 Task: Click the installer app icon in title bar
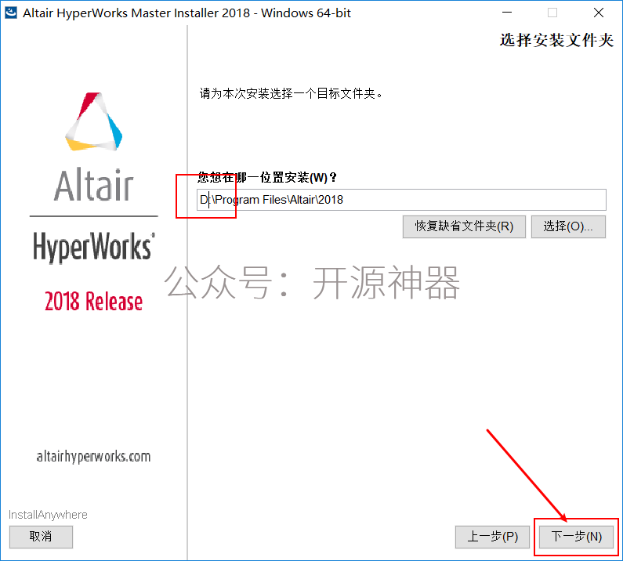(x=11, y=13)
